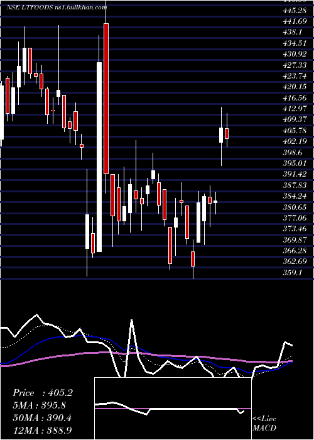Select the 395.01 price axis label
This screenshot has width=314, height=440.
coord(295,163)
